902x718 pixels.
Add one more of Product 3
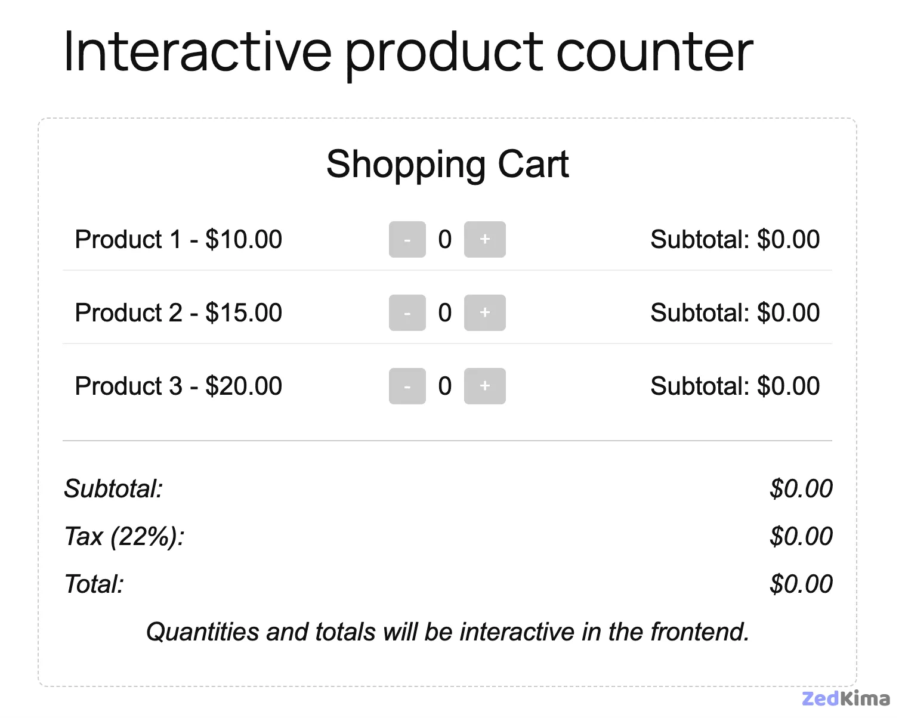tap(484, 386)
